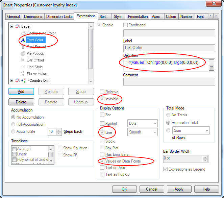Screen dimensions: 224x198
Task: Click into the Comment field
Action: click(169, 82)
